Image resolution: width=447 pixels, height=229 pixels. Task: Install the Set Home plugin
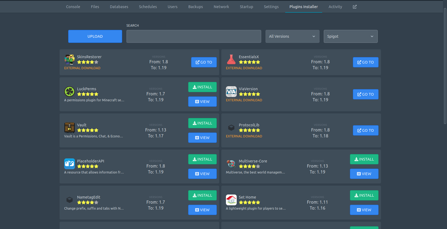364,195
